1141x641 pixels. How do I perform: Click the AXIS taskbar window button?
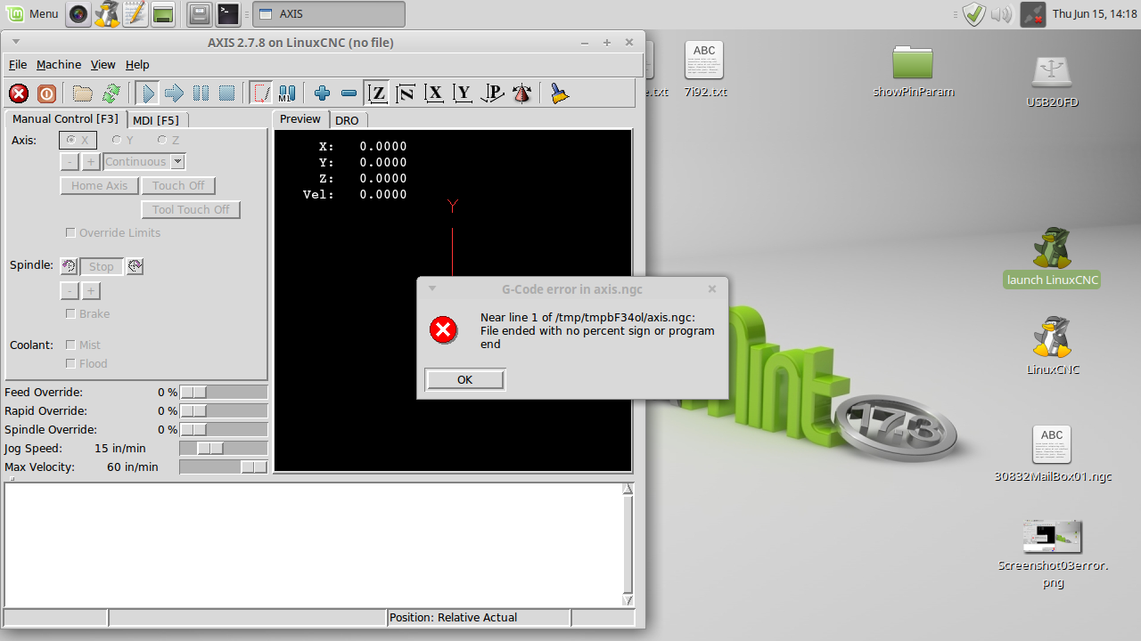click(x=329, y=14)
